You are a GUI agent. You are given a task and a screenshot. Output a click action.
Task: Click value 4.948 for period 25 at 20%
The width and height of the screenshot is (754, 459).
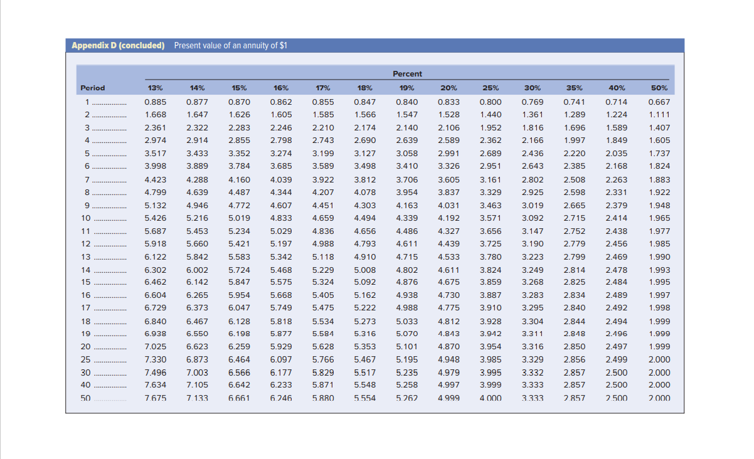point(449,360)
